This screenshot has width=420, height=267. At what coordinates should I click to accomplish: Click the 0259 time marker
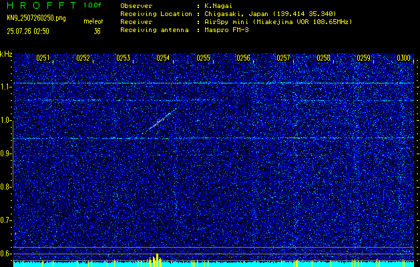coord(364,58)
